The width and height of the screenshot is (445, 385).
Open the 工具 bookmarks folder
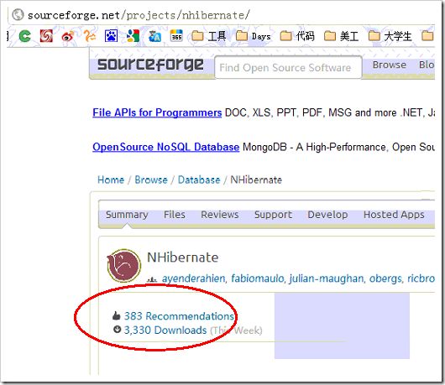208,36
